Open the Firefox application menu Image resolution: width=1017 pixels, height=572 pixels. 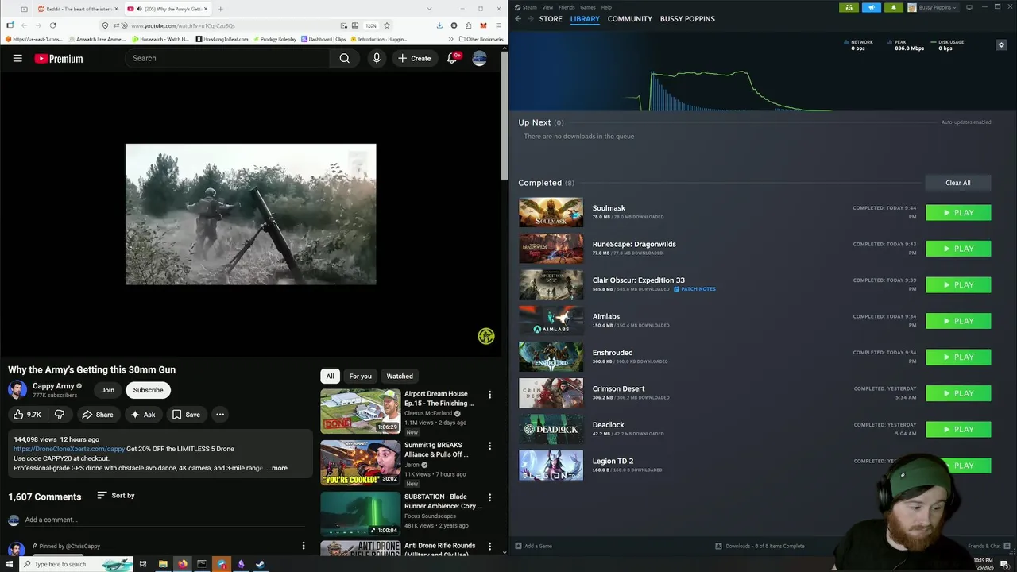click(497, 25)
